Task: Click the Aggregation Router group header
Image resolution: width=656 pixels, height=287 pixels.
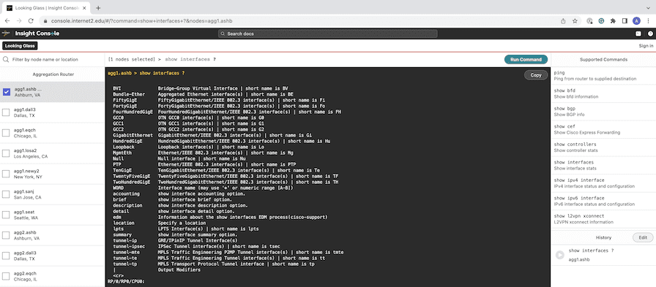Action: point(53,74)
